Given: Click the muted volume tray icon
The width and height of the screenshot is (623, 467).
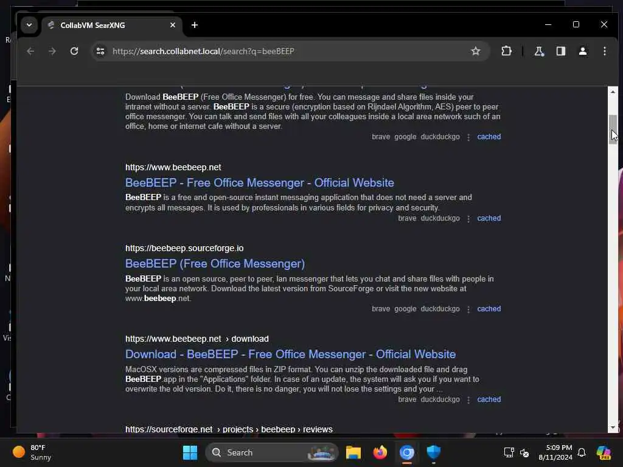Looking at the screenshot, I should [524, 452].
